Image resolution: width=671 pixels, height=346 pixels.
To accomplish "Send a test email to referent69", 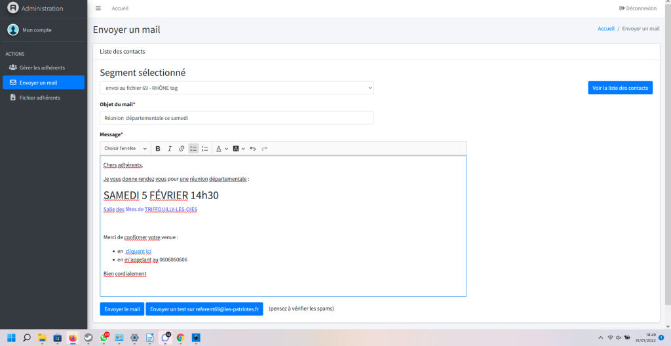I will (204, 309).
